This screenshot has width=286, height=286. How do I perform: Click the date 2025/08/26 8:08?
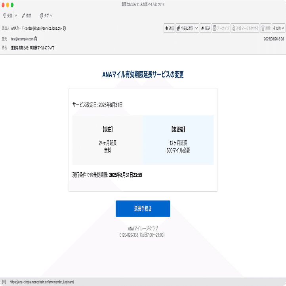[x=274, y=39]
